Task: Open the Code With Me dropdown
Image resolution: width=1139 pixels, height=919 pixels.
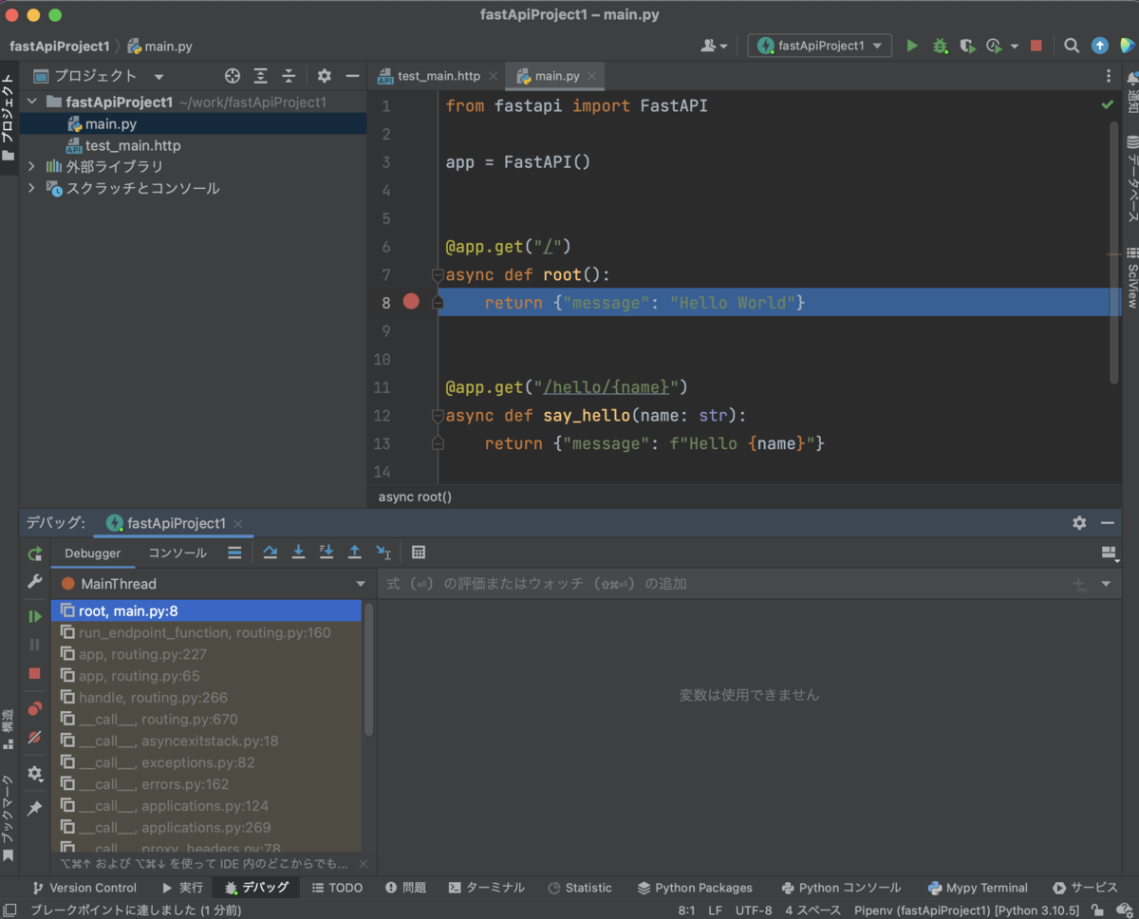Action: click(715, 46)
